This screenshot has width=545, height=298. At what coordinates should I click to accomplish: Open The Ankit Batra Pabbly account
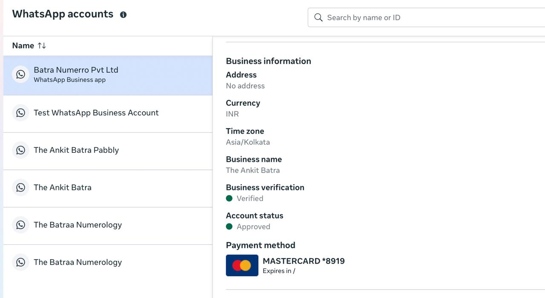point(76,150)
